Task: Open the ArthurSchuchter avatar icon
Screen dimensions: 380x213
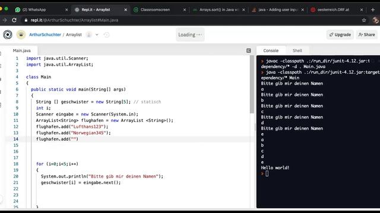Action: coord(21,35)
